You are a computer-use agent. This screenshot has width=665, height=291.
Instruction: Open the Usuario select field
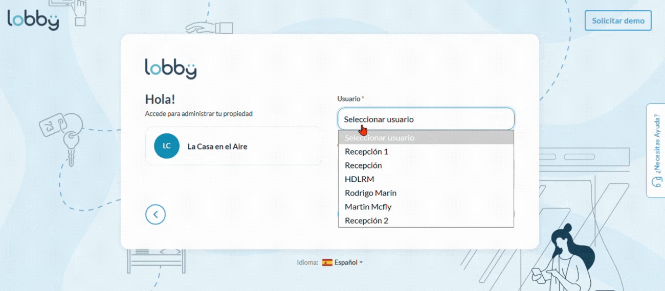(426, 119)
